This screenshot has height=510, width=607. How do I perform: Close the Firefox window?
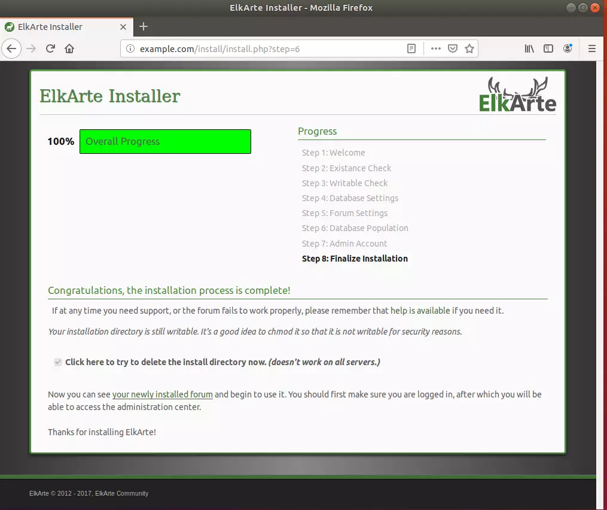click(x=595, y=7)
